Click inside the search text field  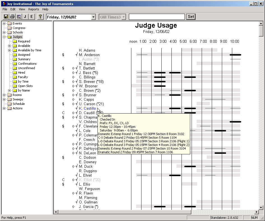pos(157,16)
